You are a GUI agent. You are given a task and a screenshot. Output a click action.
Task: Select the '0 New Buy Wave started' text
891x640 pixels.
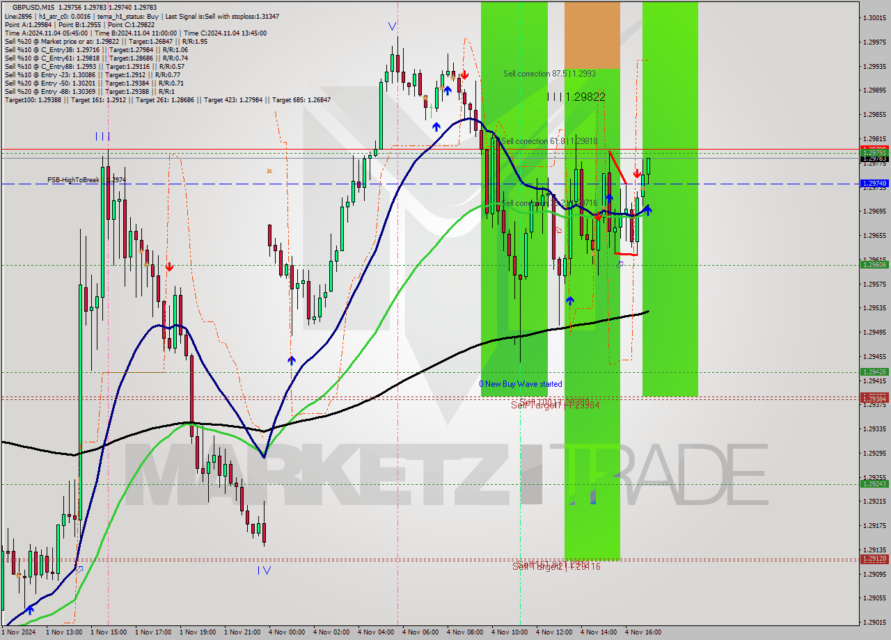[521, 384]
